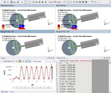Click the dark blue stacked-sheets icon in the main toolbar
This screenshot has width=111, height=93.
(80, 2)
